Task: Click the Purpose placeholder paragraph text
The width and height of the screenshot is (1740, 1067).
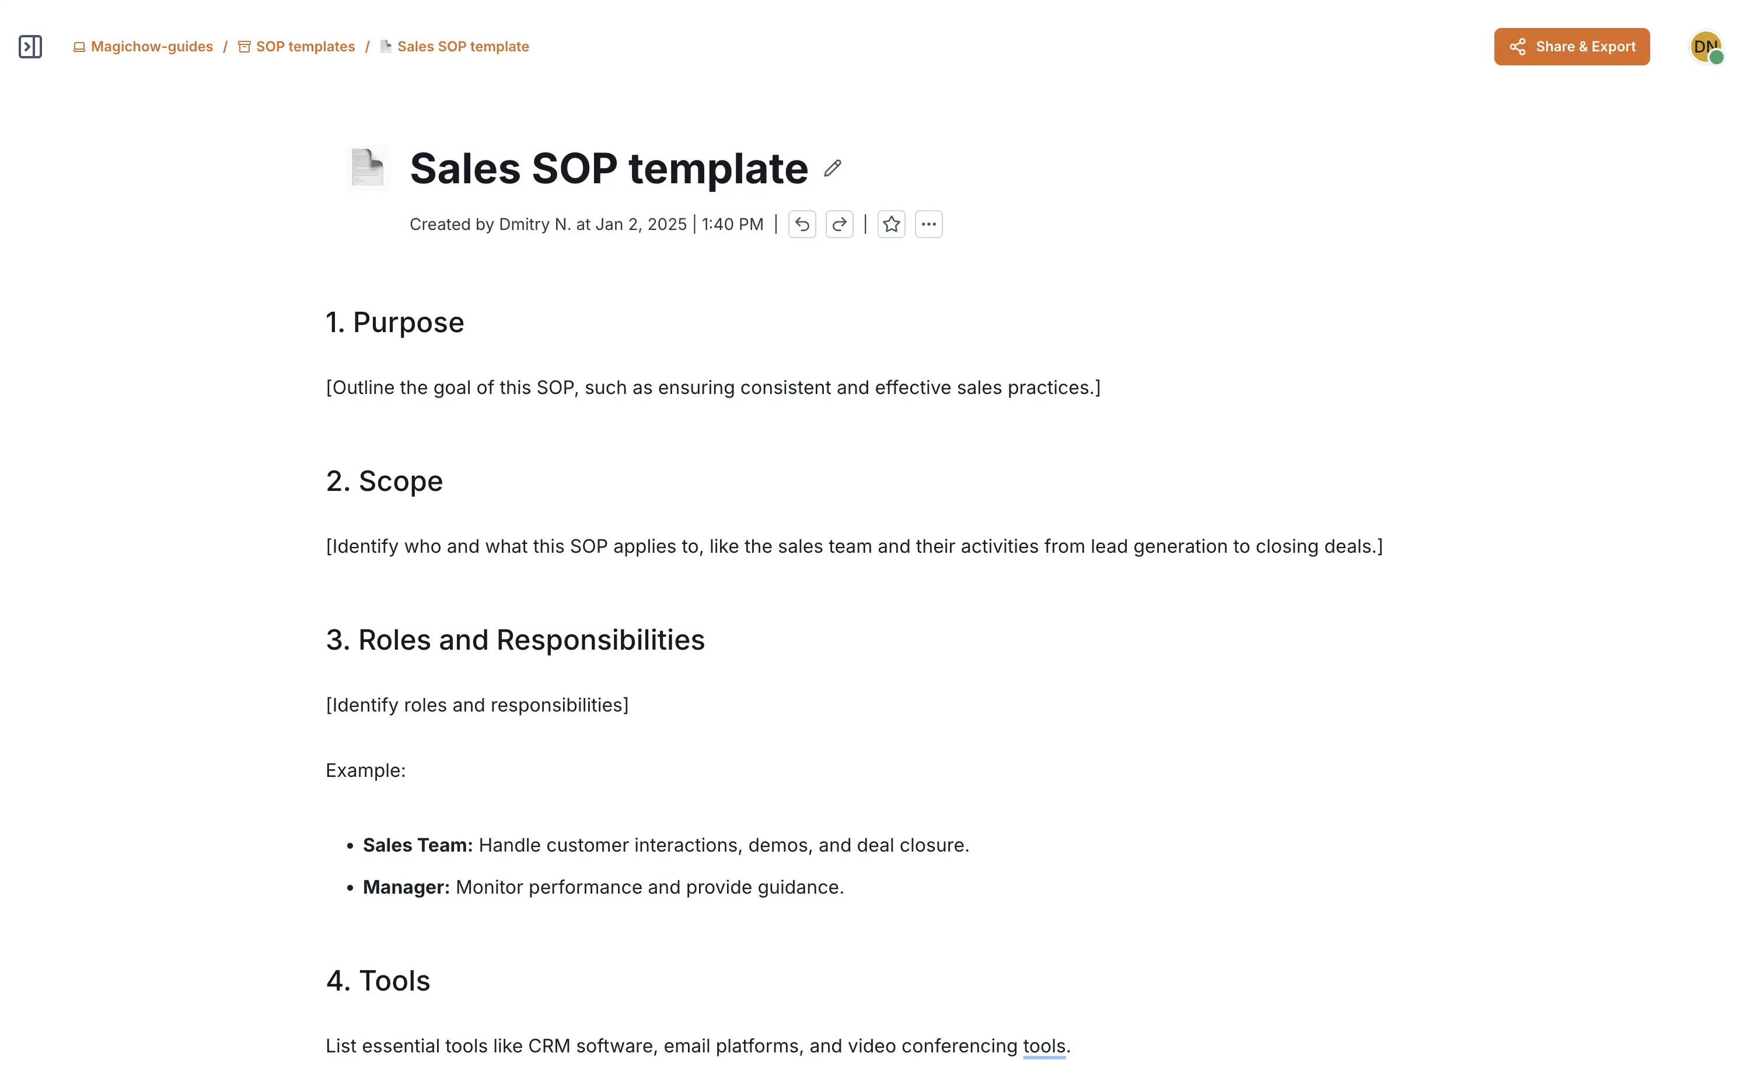Action: (713, 388)
